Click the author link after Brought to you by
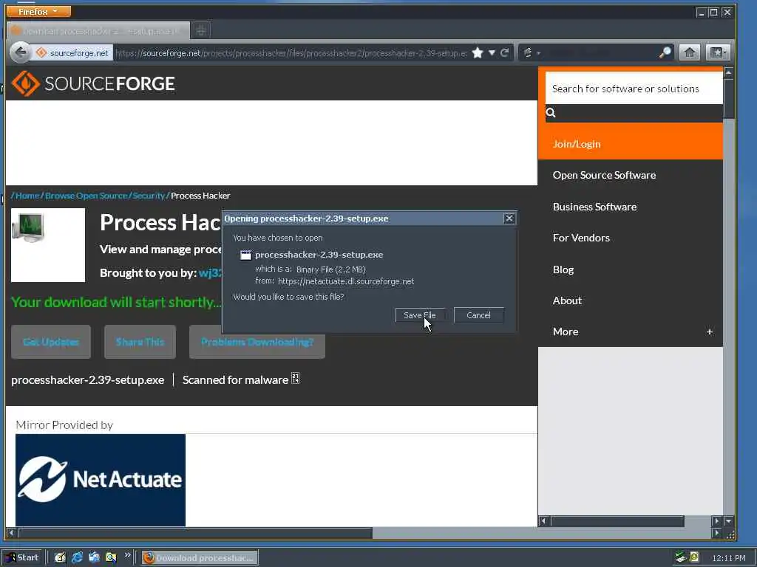 click(210, 273)
